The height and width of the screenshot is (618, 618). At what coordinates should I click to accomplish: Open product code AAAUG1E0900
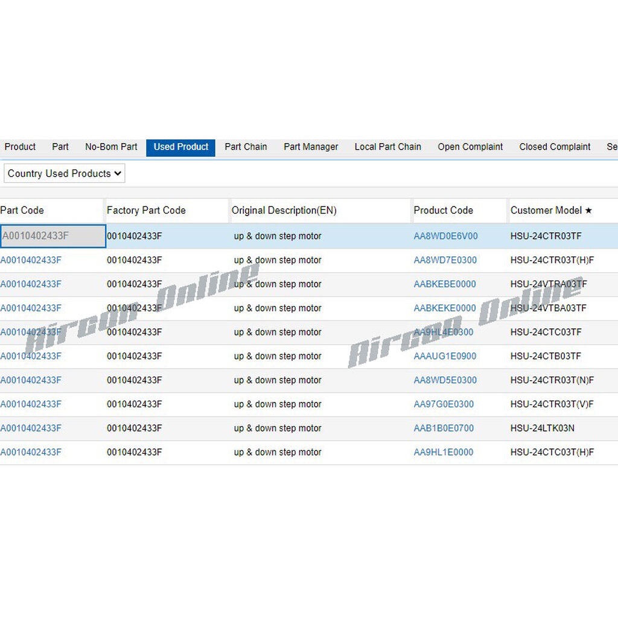(445, 356)
